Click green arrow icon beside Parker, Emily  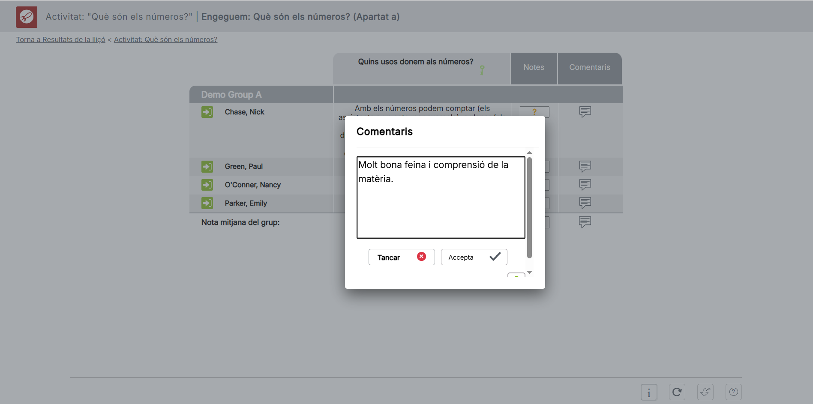coord(207,203)
